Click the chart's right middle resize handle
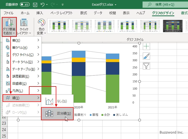 [x=139, y=82]
